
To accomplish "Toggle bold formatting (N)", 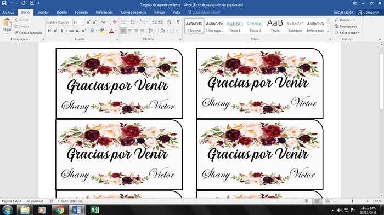I will click(49, 31).
